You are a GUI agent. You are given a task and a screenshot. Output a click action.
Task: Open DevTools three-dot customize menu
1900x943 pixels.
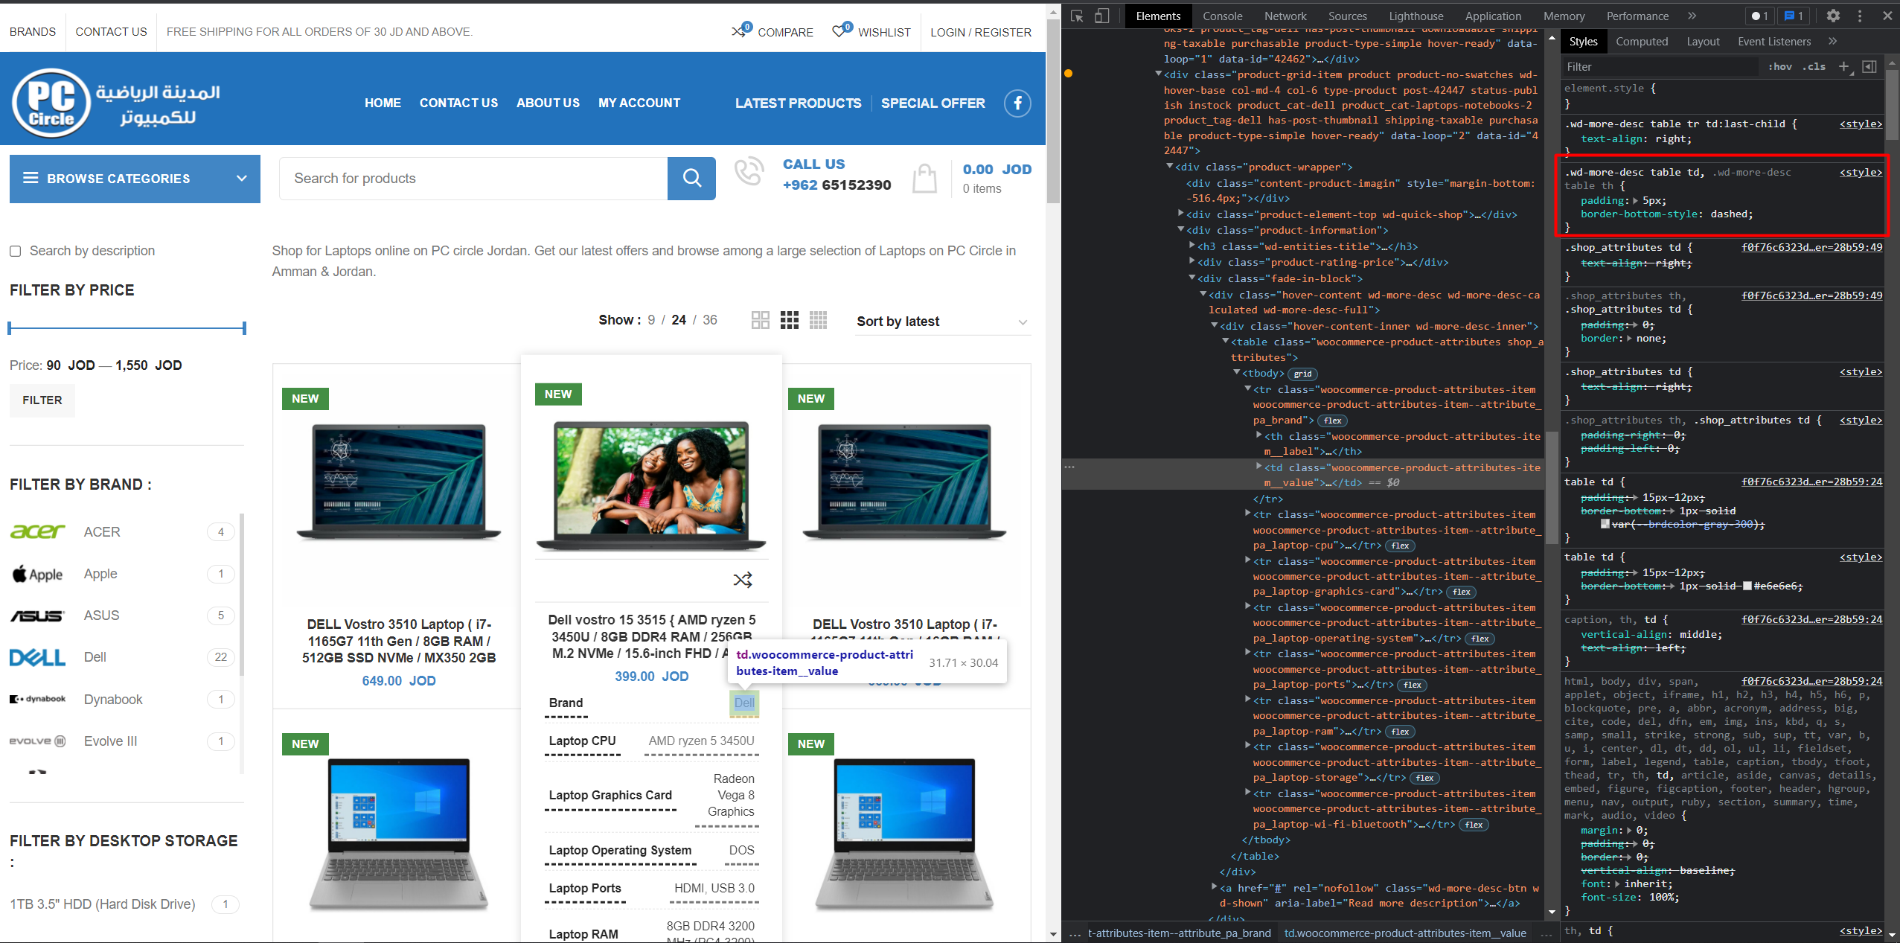tap(1860, 16)
